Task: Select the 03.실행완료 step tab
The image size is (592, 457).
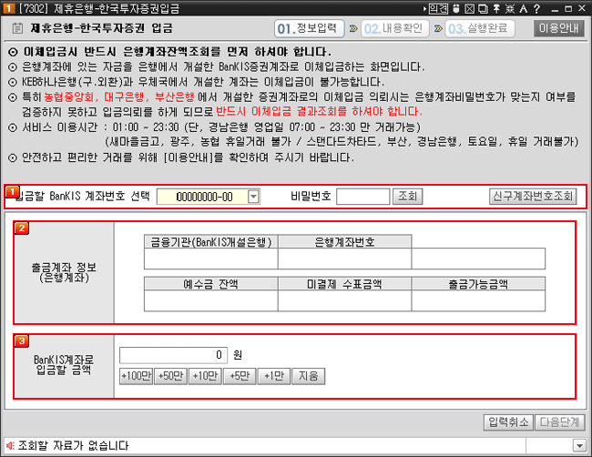Action: click(x=480, y=29)
